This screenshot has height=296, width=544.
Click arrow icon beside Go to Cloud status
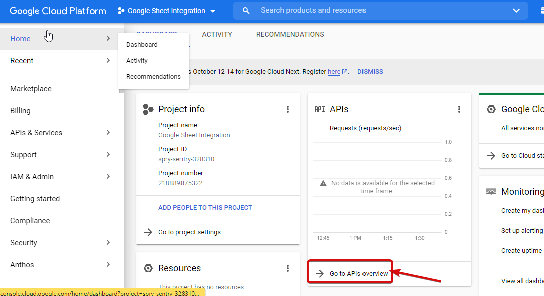491,156
